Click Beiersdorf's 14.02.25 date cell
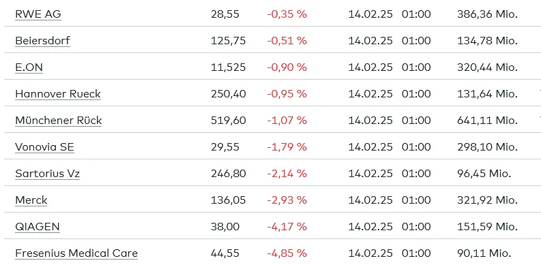This screenshot has width=541, height=265. pos(370,41)
